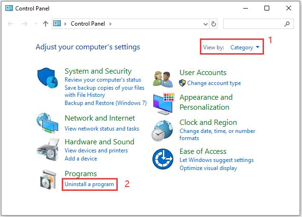Viewport: 302px width, 217px height.
Task: Click the Programs disc box icon
Action: (x=48, y=179)
